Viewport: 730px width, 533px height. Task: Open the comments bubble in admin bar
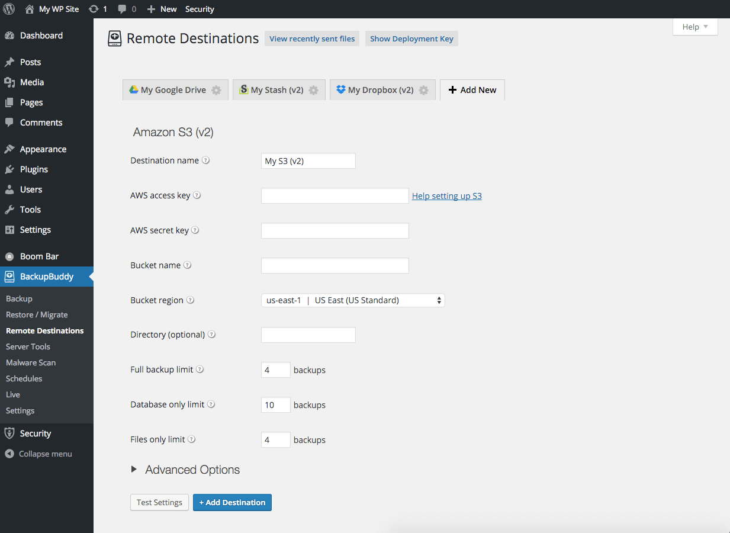click(127, 9)
